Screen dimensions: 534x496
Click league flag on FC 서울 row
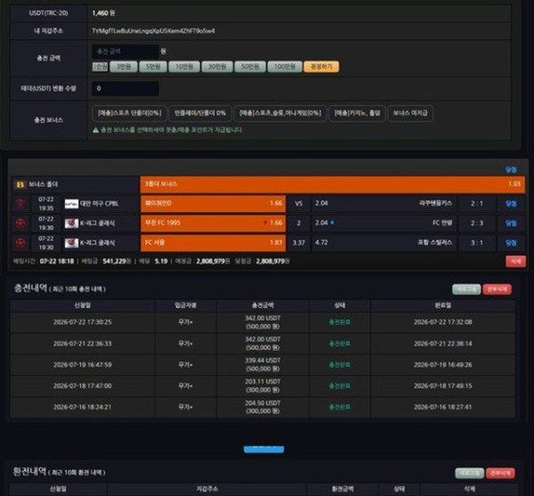[x=71, y=243]
